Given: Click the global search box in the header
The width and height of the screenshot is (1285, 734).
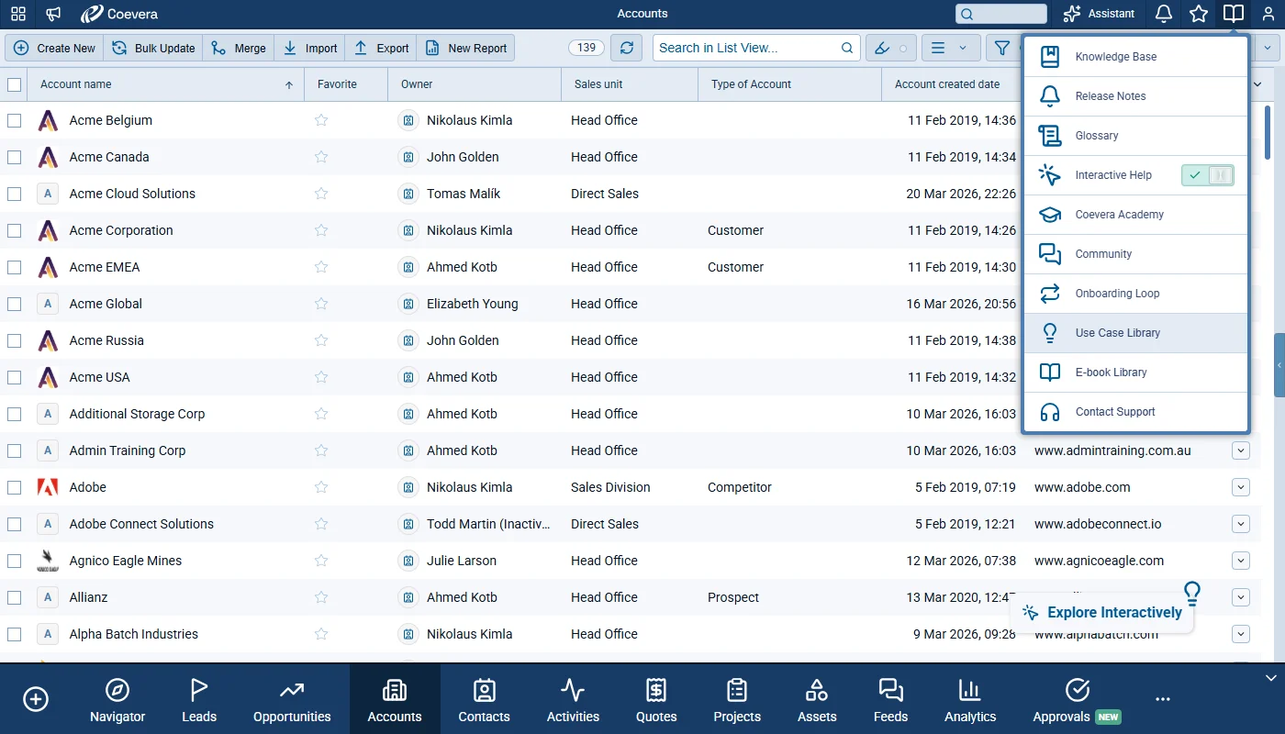Looking at the screenshot, I should click(1000, 14).
